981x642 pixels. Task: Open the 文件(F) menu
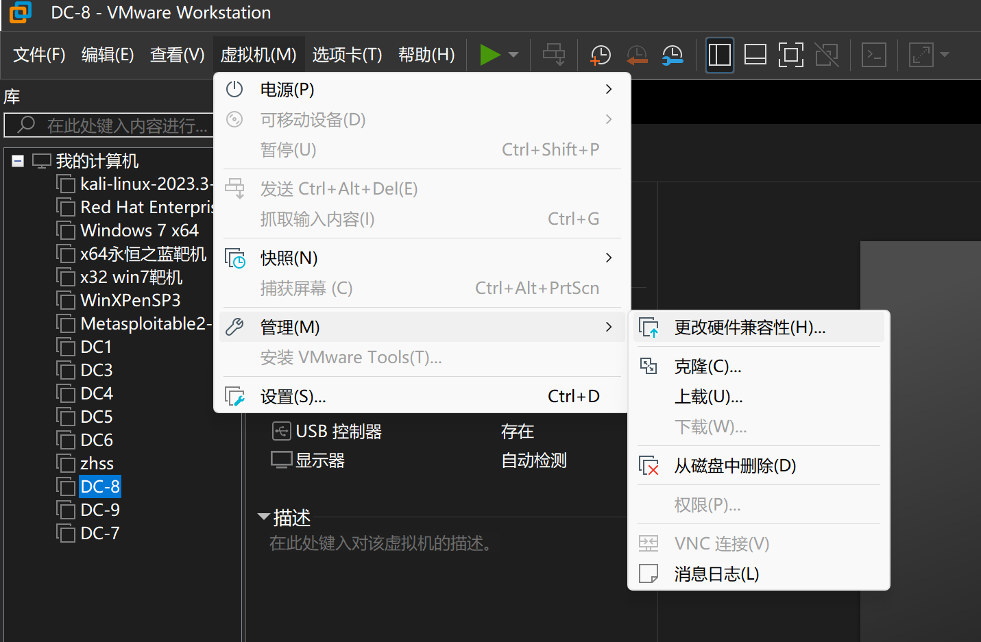pyautogui.click(x=39, y=55)
